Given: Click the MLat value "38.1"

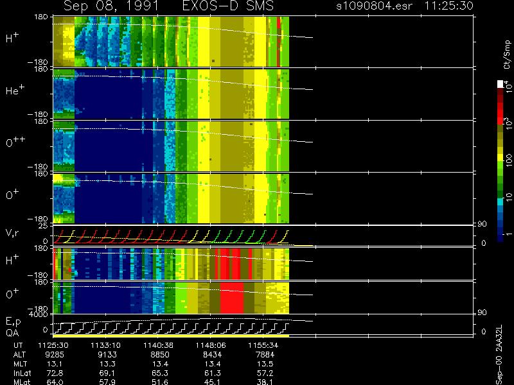Looking at the screenshot, I should click(x=265, y=382).
